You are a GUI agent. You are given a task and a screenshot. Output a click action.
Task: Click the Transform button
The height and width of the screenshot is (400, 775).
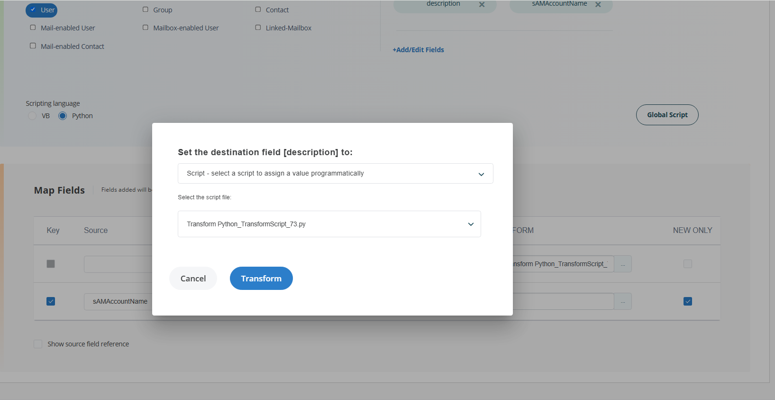click(x=261, y=279)
